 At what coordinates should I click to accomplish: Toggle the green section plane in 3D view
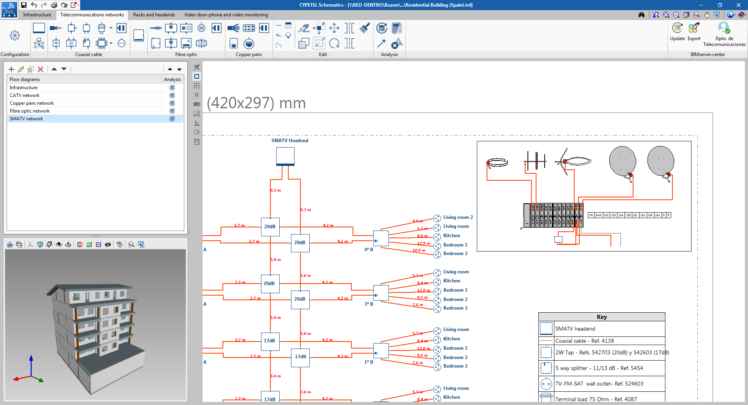(x=89, y=245)
